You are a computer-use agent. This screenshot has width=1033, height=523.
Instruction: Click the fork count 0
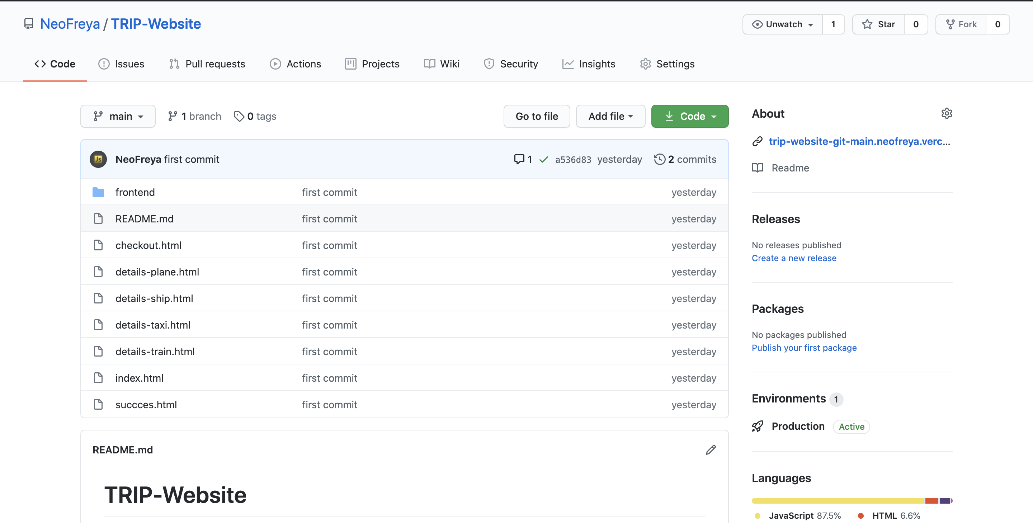(998, 24)
